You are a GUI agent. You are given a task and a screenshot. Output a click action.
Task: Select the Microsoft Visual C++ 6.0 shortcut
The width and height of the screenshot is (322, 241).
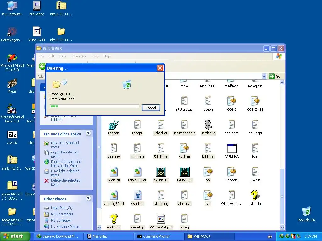click(x=12, y=58)
